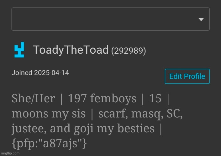221x156 pixels.
Task: Click the imgflip.com watermark
Action: coord(10,154)
